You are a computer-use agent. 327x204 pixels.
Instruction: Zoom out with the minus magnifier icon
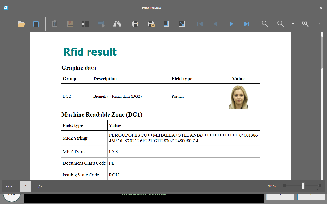pos(265,24)
